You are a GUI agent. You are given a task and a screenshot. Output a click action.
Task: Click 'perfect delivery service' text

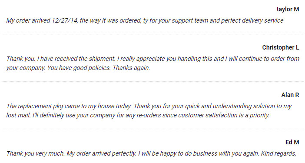[x=252, y=20]
